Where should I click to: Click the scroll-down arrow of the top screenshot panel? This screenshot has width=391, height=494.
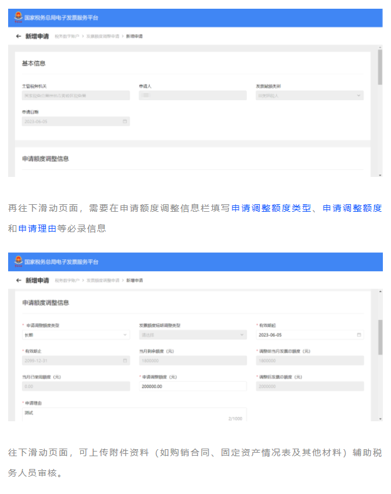pos(380,174)
